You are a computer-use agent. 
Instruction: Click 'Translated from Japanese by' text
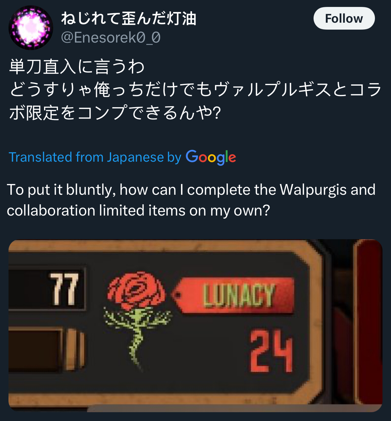[x=95, y=157]
